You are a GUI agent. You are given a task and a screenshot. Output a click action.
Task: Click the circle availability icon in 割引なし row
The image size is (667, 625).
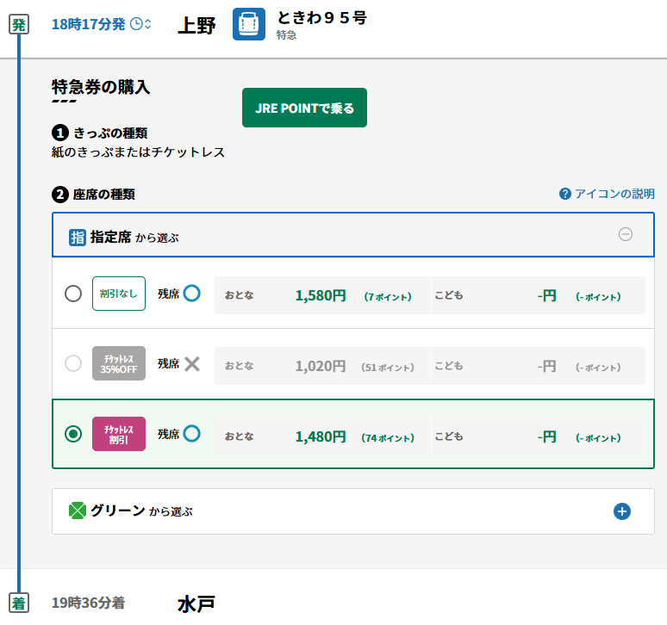coord(192,294)
